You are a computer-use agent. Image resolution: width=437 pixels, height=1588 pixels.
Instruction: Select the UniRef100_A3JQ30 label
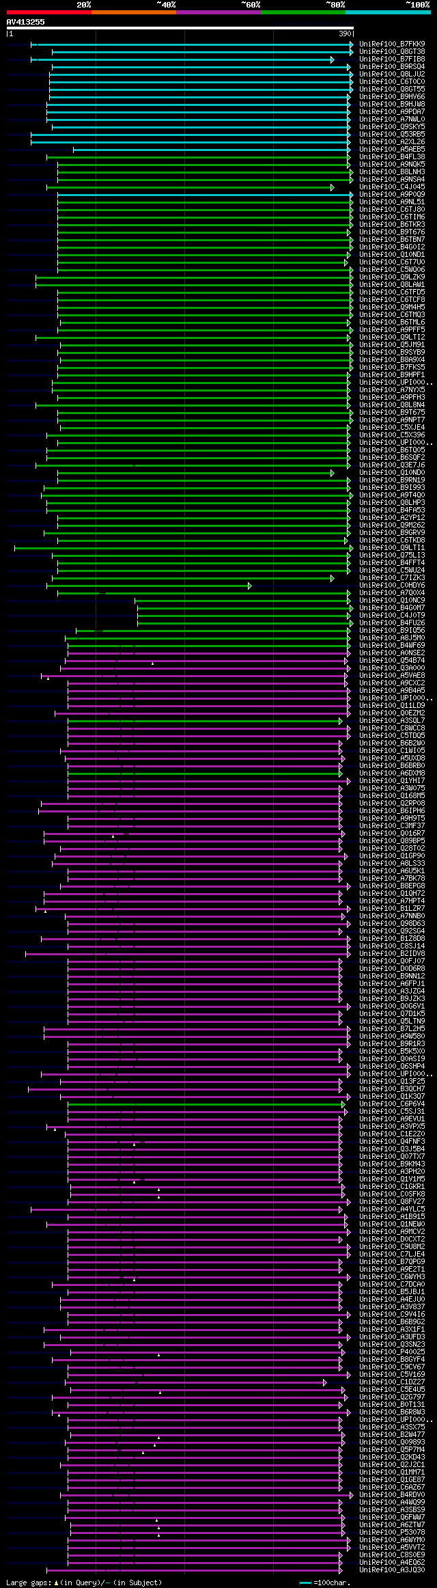pos(392,1570)
